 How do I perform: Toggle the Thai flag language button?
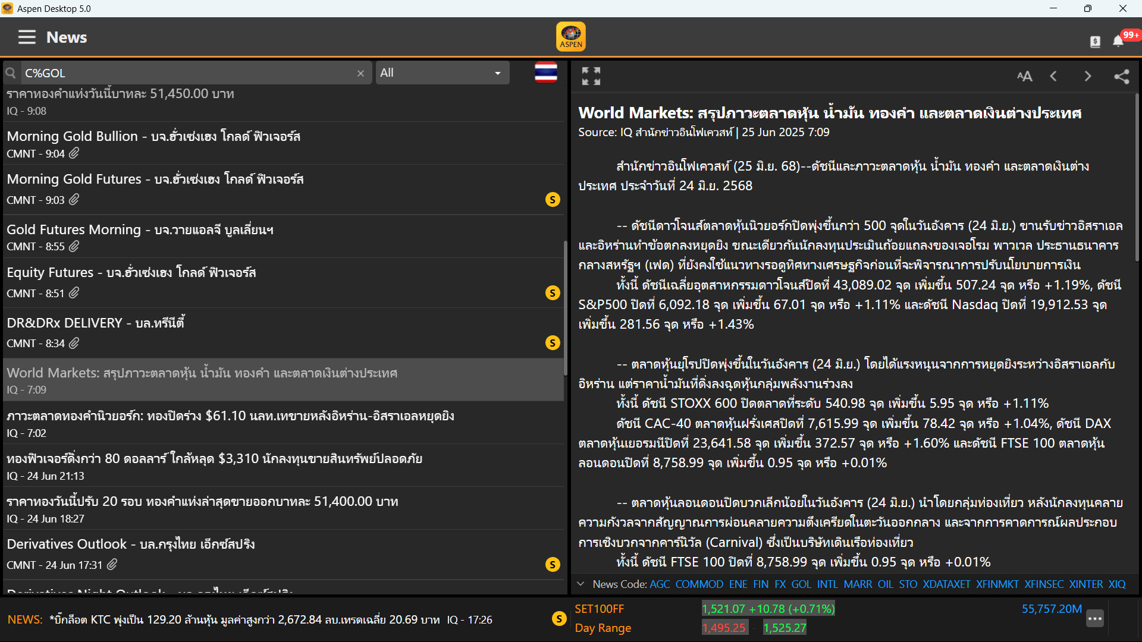click(546, 73)
